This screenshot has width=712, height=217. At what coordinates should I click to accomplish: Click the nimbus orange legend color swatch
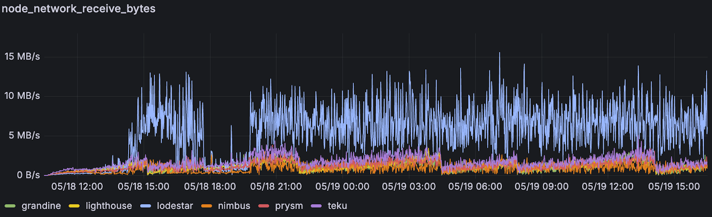pyautogui.click(x=206, y=206)
